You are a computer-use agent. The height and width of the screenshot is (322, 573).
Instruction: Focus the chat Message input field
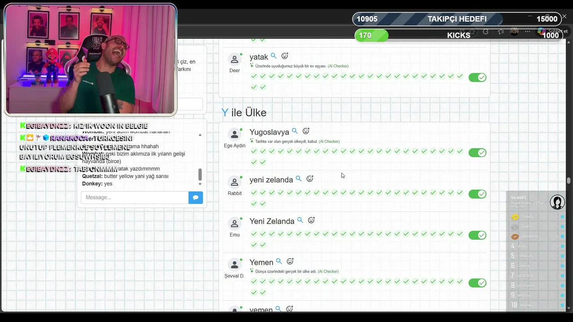[135, 197]
